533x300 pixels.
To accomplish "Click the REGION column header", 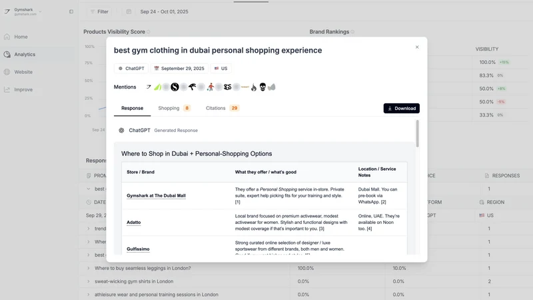I will (492, 202).
